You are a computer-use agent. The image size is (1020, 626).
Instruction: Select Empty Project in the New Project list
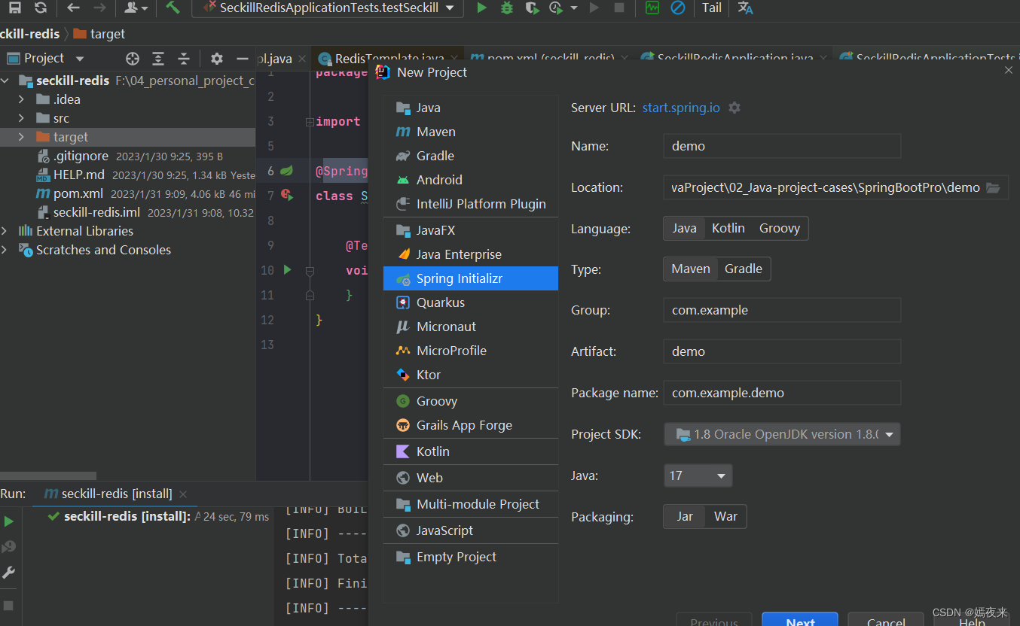pos(471,557)
